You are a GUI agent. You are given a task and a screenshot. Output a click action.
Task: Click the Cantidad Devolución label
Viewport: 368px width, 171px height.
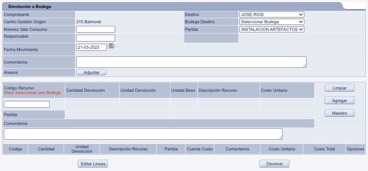pos(86,90)
